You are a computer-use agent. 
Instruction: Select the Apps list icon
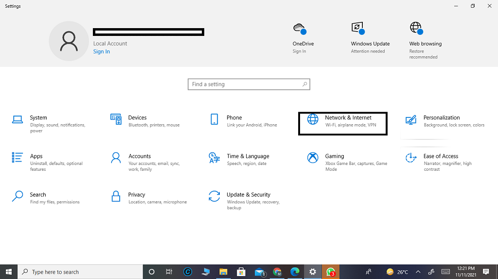[18, 157]
